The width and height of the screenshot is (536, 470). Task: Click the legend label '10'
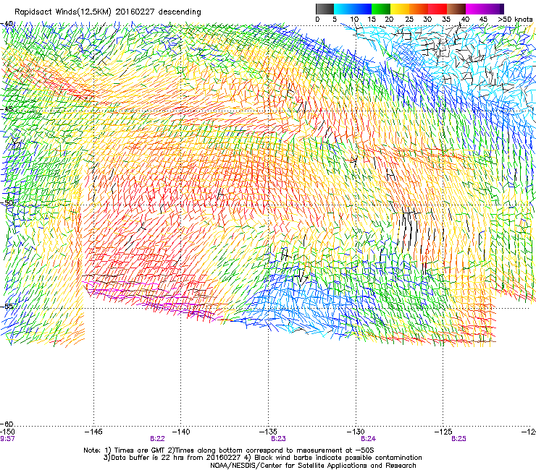tap(354, 20)
